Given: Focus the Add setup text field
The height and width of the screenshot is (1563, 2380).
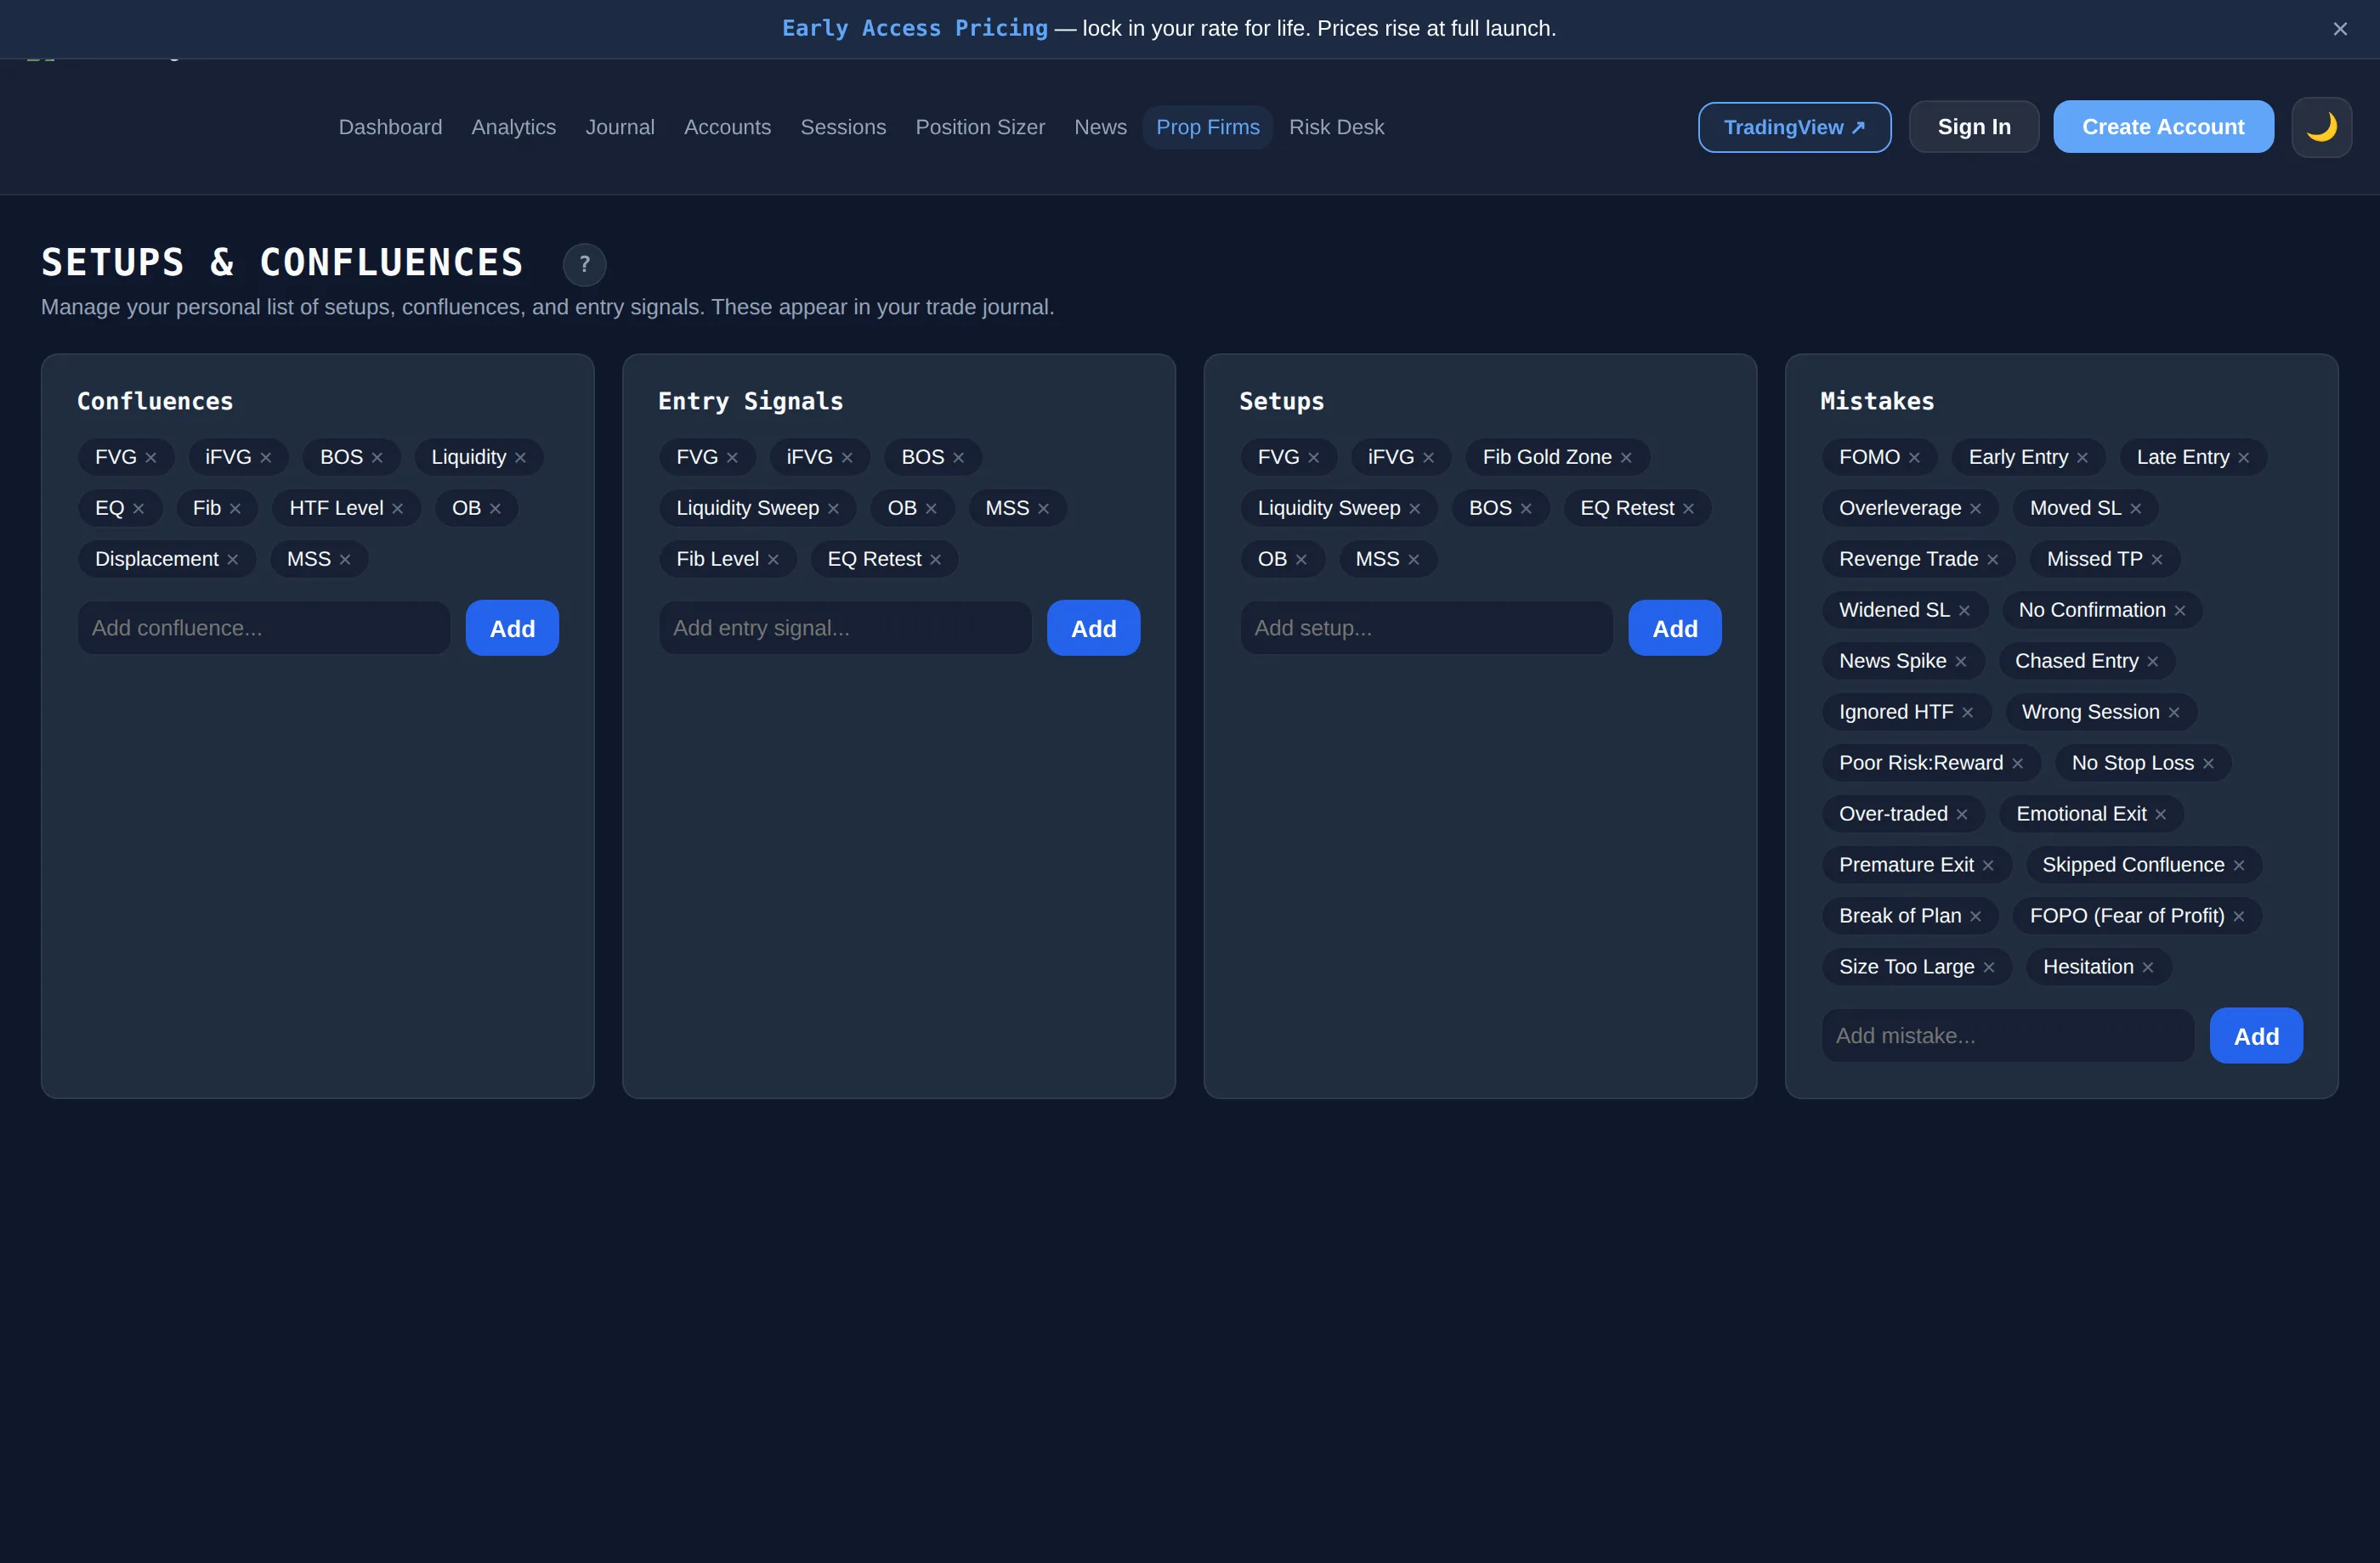Looking at the screenshot, I should 1426,628.
